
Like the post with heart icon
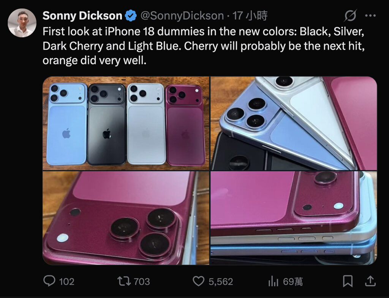tap(198, 281)
